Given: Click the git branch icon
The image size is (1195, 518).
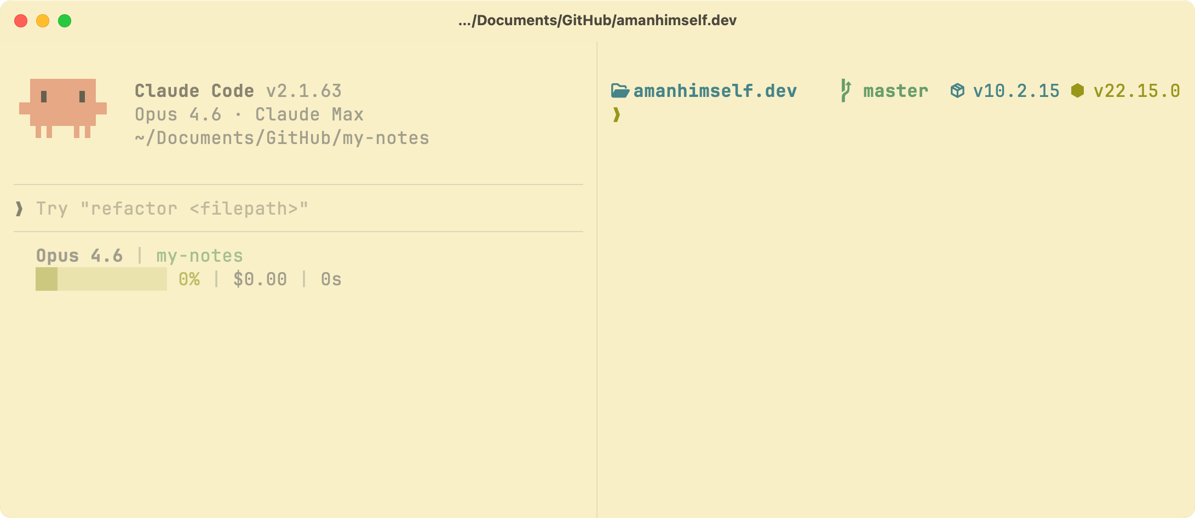Looking at the screenshot, I should click(x=846, y=91).
